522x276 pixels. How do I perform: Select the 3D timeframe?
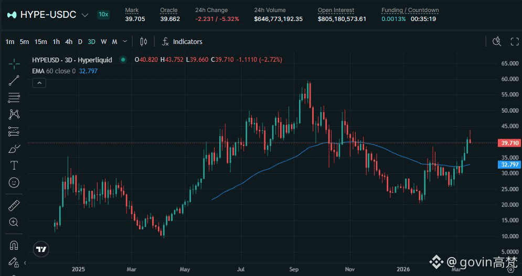[x=92, y=41]
